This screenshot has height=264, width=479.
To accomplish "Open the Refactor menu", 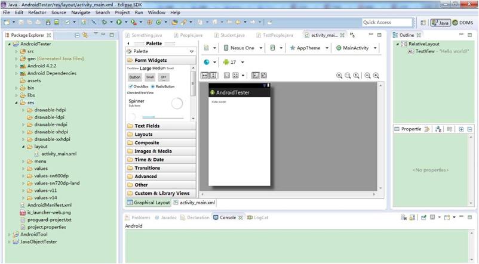I will click(37, 12).
